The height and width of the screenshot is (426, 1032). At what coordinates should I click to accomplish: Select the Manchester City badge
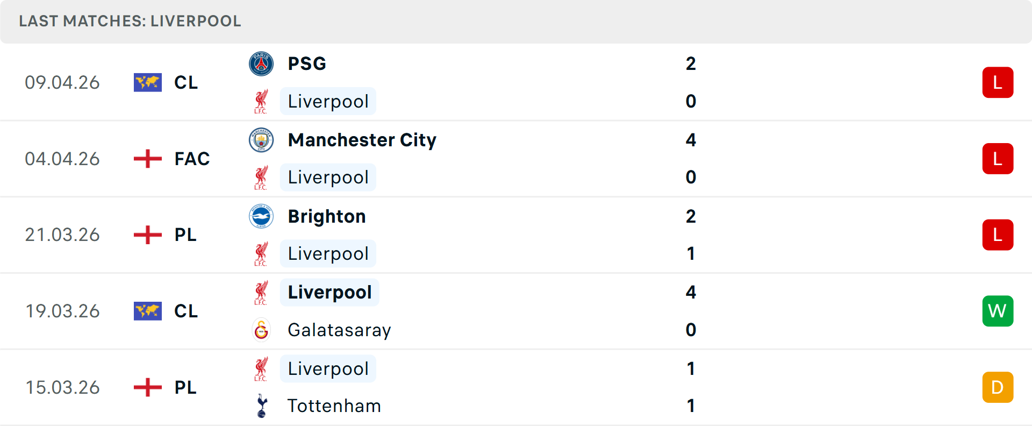tap(262, 140)
